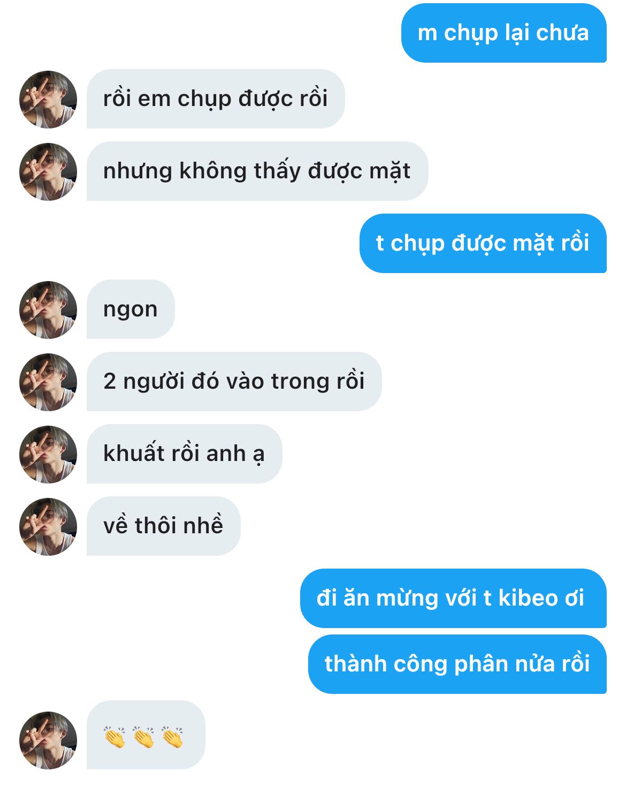Tap the avatar beside the clapping emojis
626x786 pixels.
point(48,740)
